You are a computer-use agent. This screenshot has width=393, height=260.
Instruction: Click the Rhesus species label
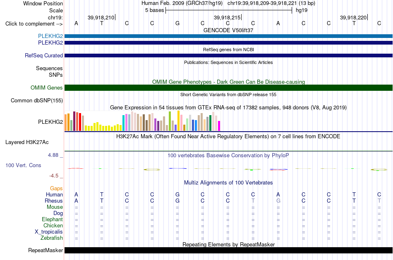click(54, 201)
